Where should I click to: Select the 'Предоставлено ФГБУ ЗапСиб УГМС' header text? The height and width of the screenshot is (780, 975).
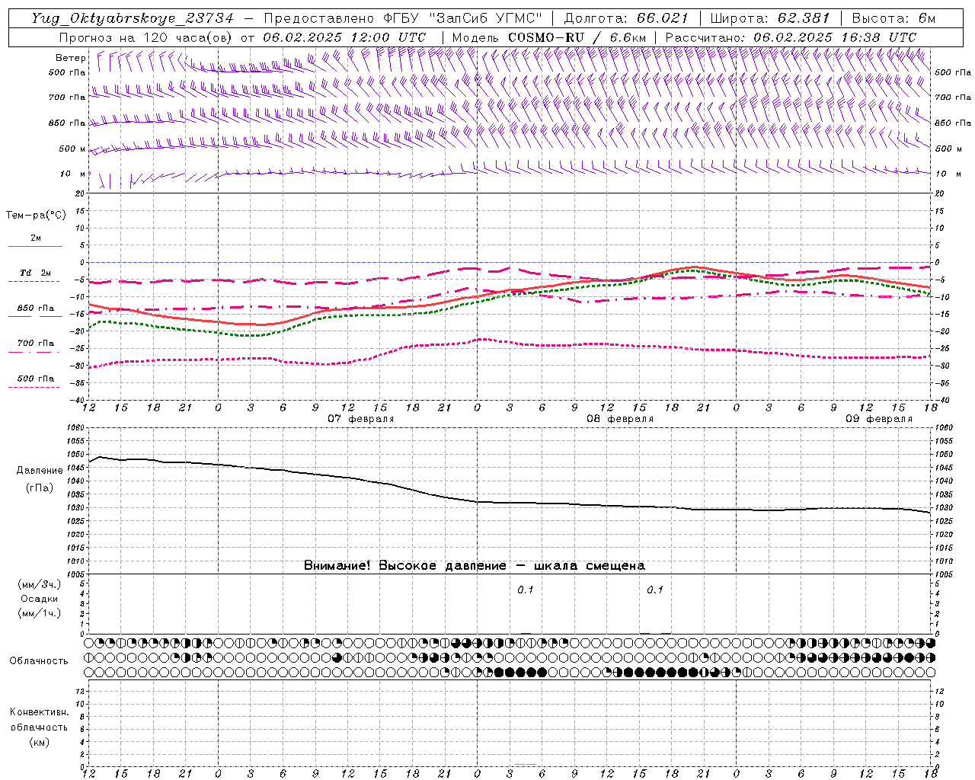(402, 18)
